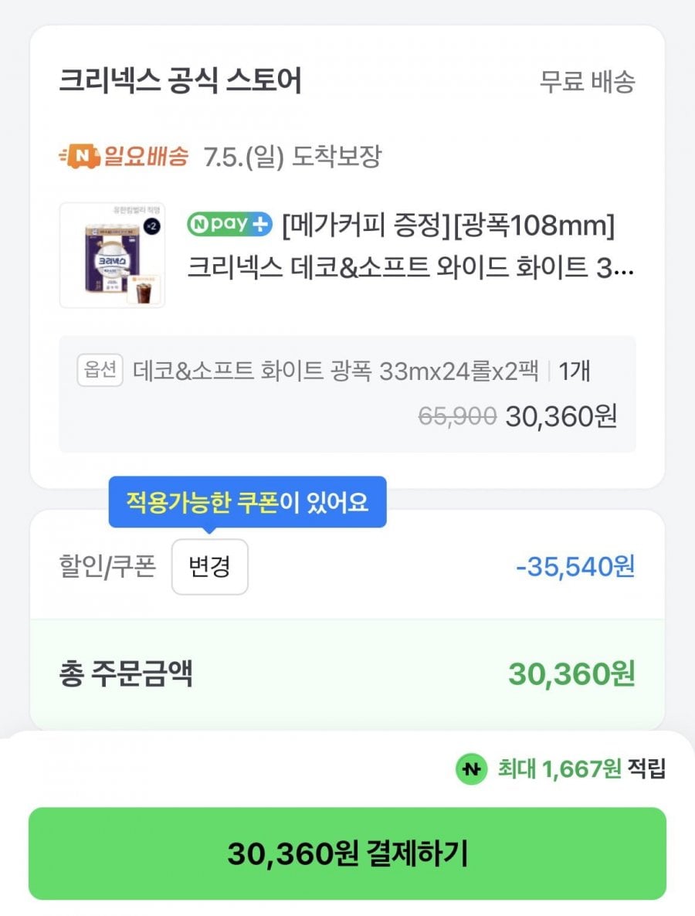This screenshot has height=916, width=695.
Task: Tap the 할인/쿠폰 label
Action: [x=107, y=567]
